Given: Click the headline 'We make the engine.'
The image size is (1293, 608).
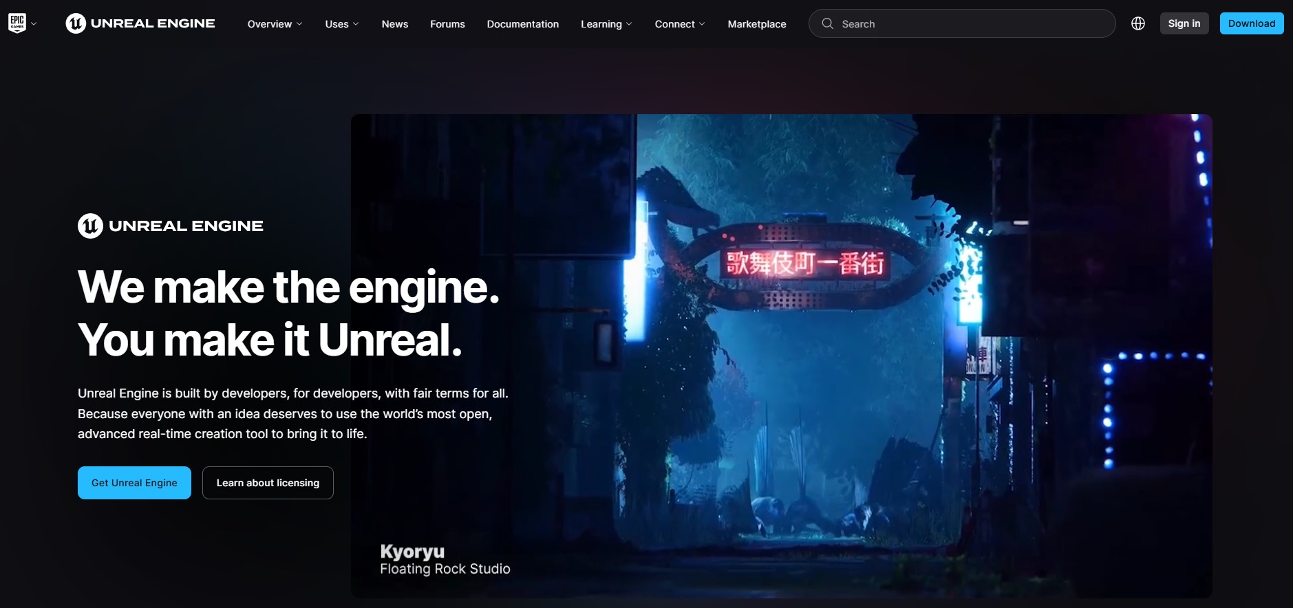Looking at the screenshot, I should (288, 287).
